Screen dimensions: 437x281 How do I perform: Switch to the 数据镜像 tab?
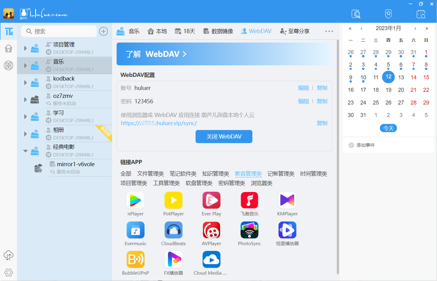(218, 31)
